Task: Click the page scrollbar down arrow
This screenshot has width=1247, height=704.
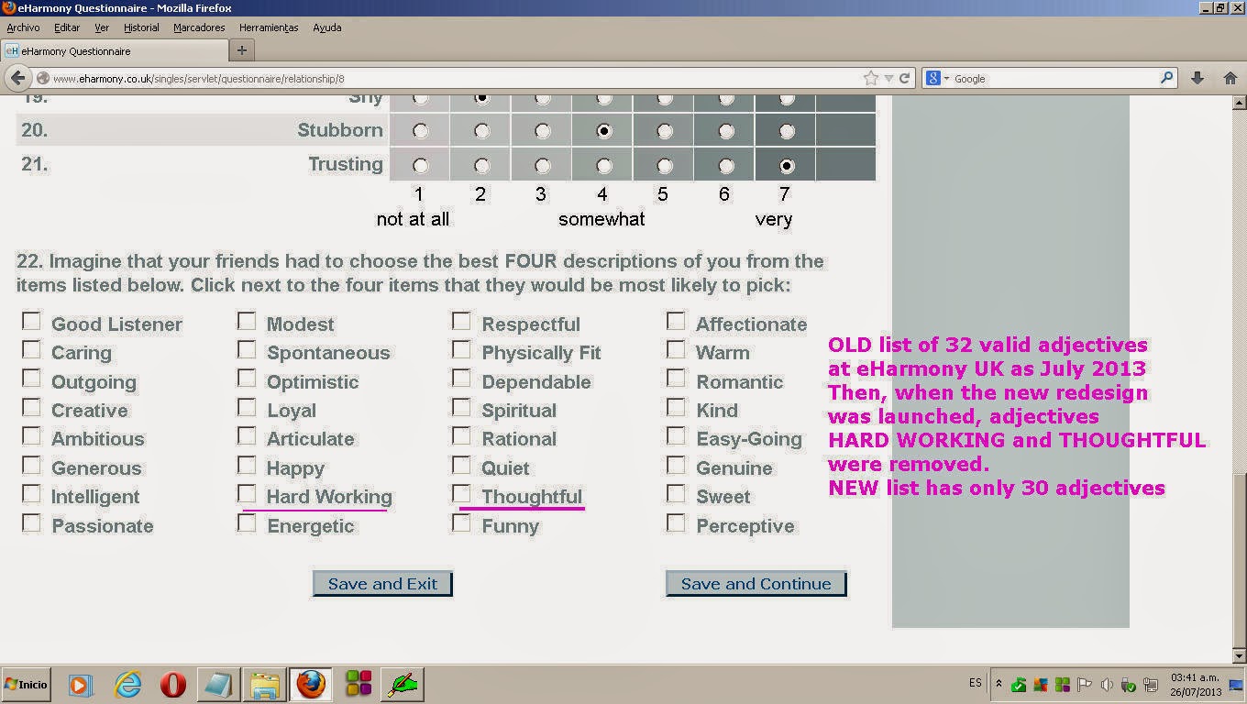Action: tap(1240, 655)
